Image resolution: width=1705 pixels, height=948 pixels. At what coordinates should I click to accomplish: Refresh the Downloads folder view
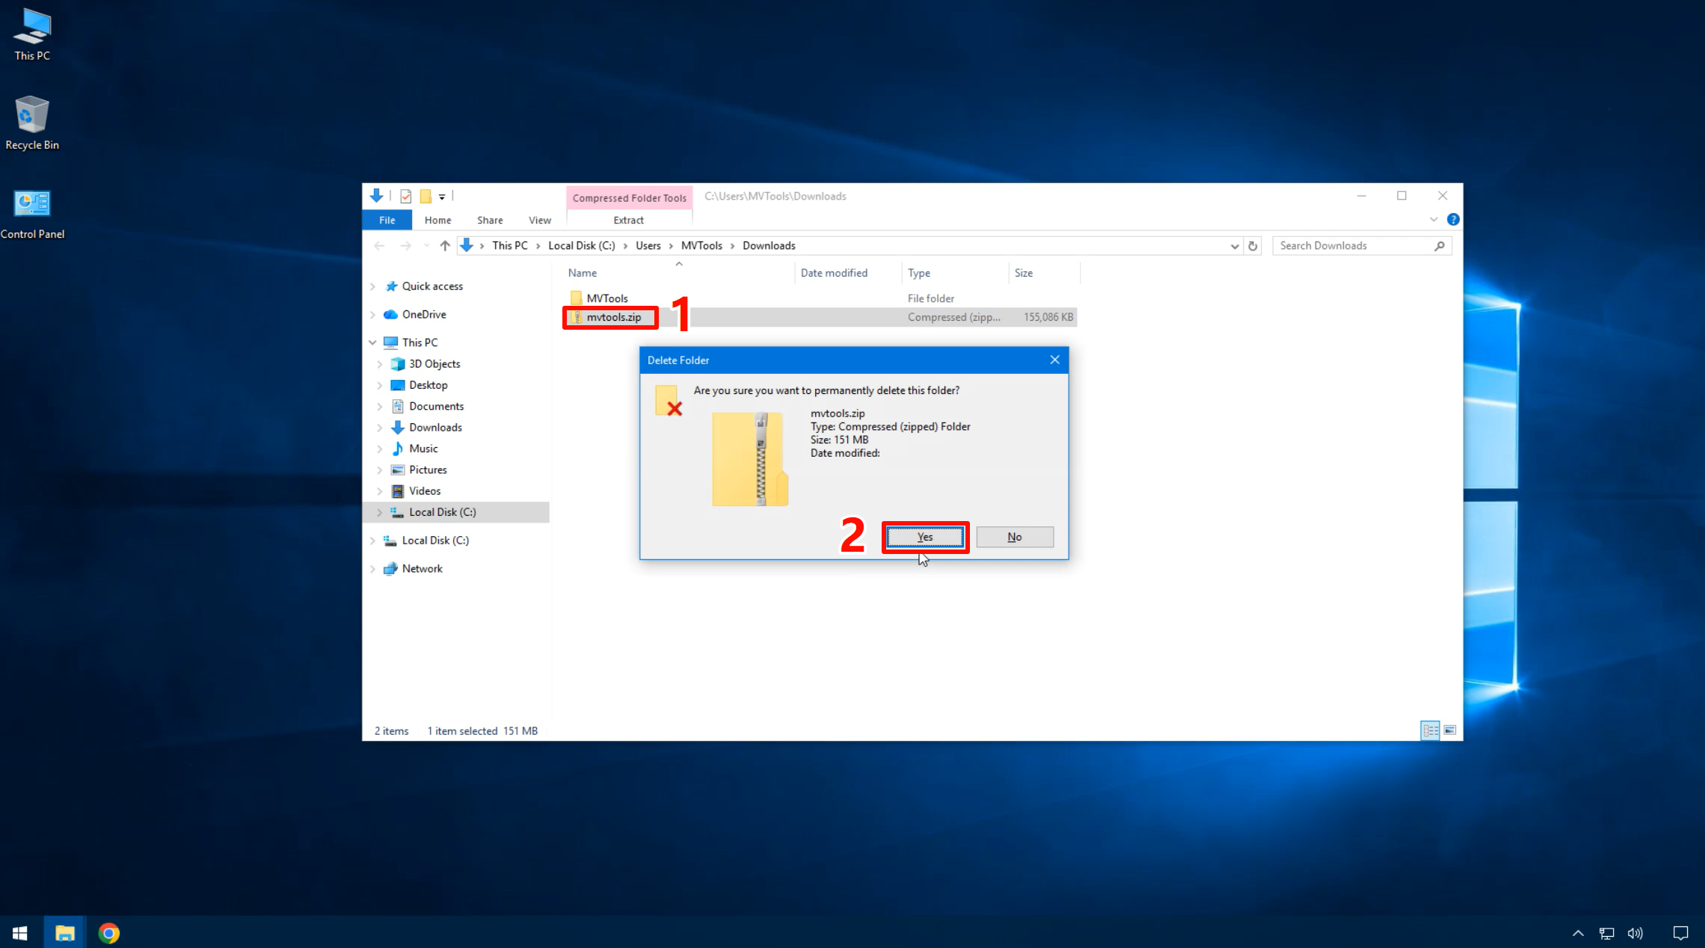point(1253,245)
